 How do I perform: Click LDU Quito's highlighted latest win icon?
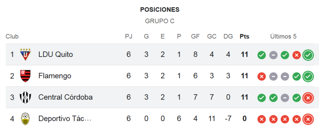pyautogui.click(x=308, y=55)
